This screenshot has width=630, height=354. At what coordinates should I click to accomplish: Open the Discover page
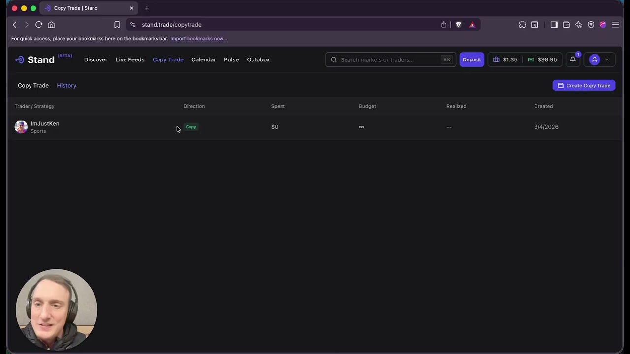(x=95, y=59)
